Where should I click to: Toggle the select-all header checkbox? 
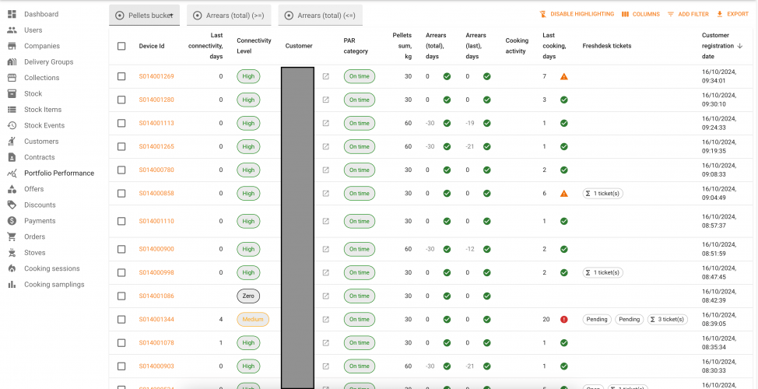(x=121, y=46)
